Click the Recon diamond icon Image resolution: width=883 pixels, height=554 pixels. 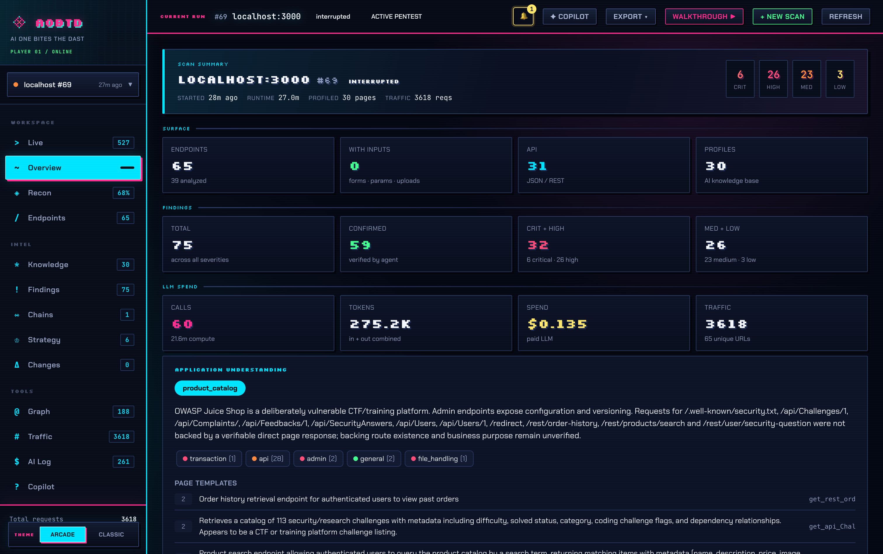click(x=17, y=193)
